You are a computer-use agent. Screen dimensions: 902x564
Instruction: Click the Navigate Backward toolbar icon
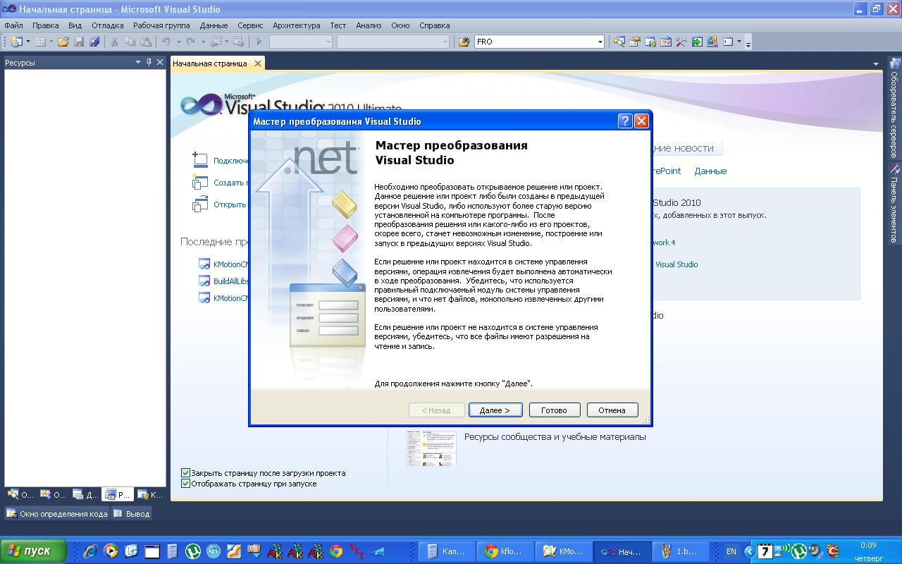[216, 42]
